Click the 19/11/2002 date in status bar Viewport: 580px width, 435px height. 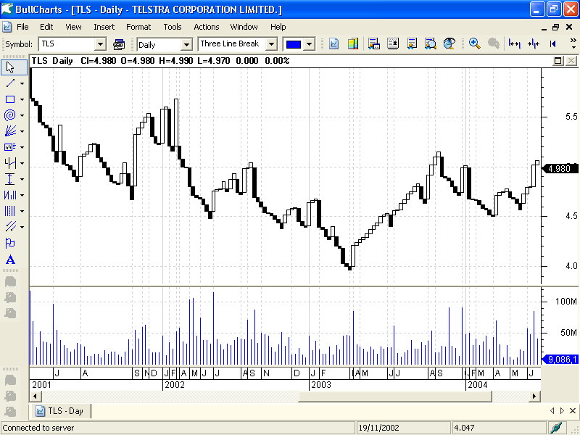click(378, 428)
